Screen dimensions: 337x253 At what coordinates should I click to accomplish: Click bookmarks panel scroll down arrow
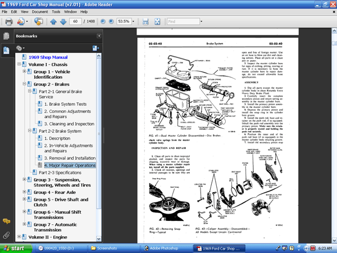(99, 239)
